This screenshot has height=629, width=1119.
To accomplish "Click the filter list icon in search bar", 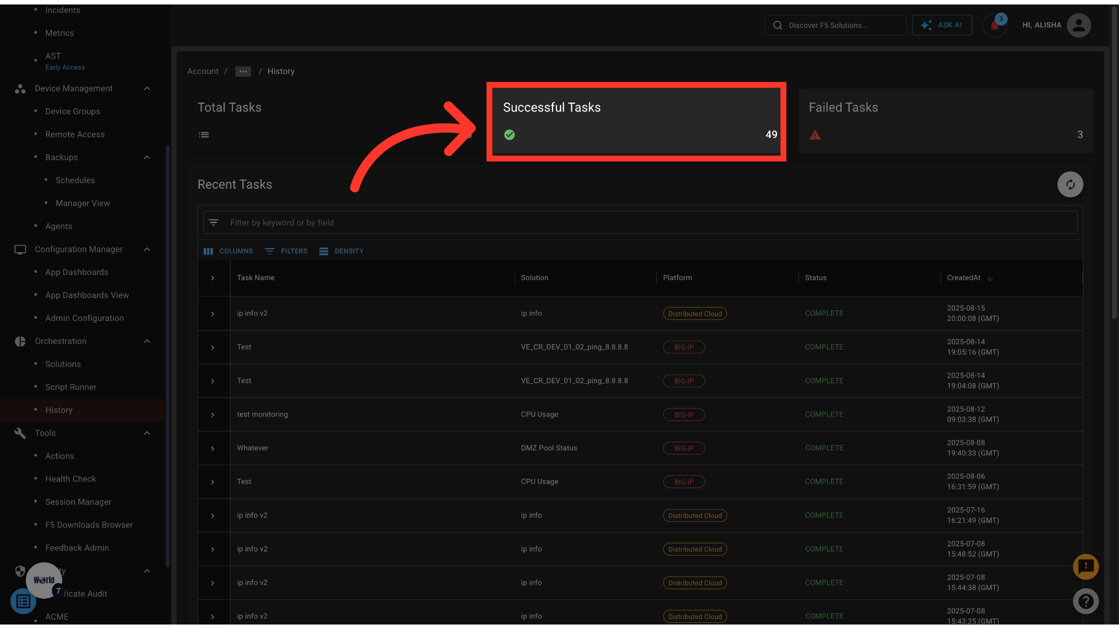I will (x=214, y=222).
